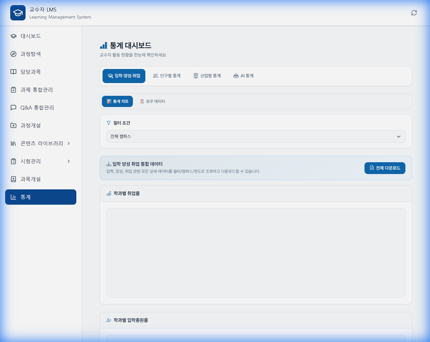Click 과정개설 folder-plus icon
The height and width of the screenshot is (342, 430).
(x=13, y=125)
